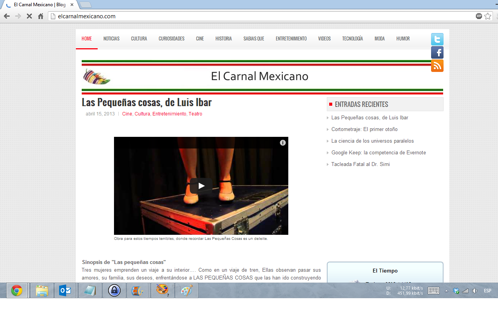Open the article 'Tacleada Fatal al Dr. Simi'

[360, 164]
